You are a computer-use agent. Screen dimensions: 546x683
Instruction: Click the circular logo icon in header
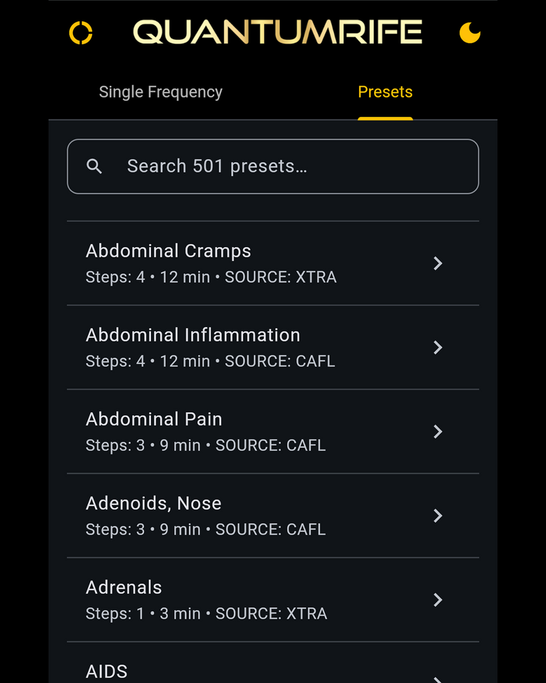tap(81, 33)
